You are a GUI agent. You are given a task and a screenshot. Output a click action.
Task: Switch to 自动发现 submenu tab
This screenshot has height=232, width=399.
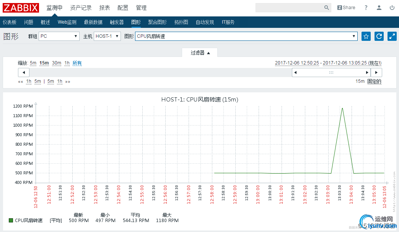click(x=205, y=22)
